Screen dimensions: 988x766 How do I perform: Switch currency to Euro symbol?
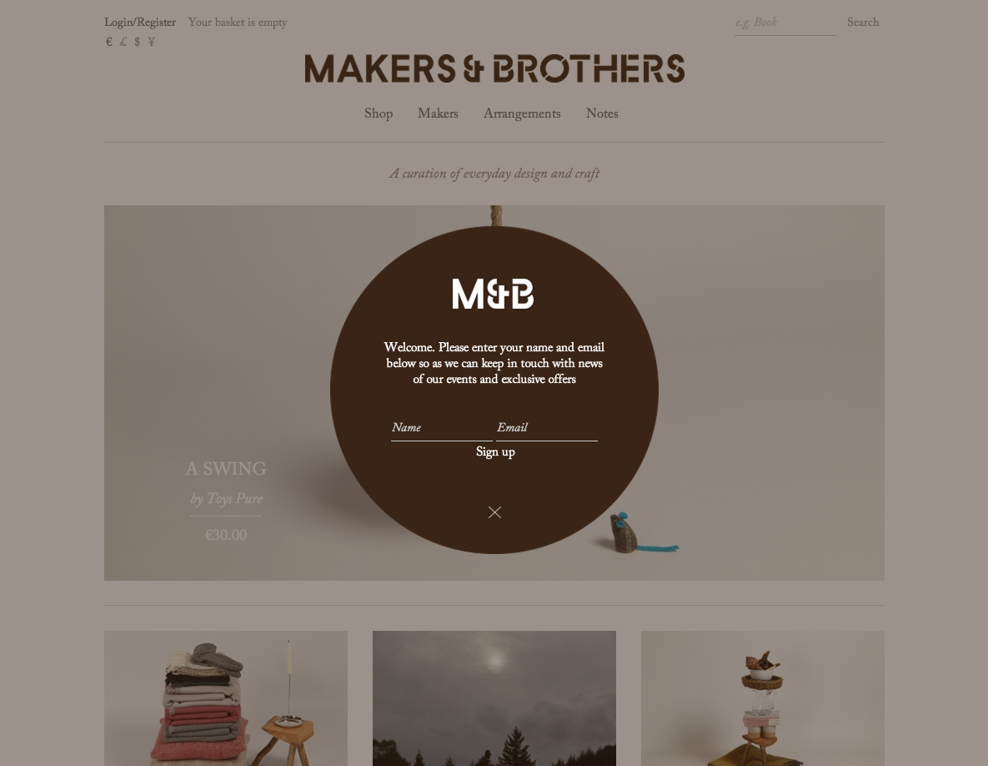[x=109, y=43]
